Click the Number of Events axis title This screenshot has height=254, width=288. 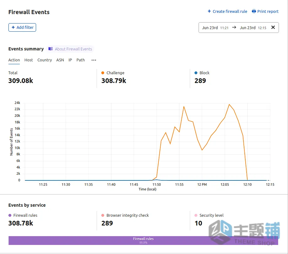click(11, 142)
